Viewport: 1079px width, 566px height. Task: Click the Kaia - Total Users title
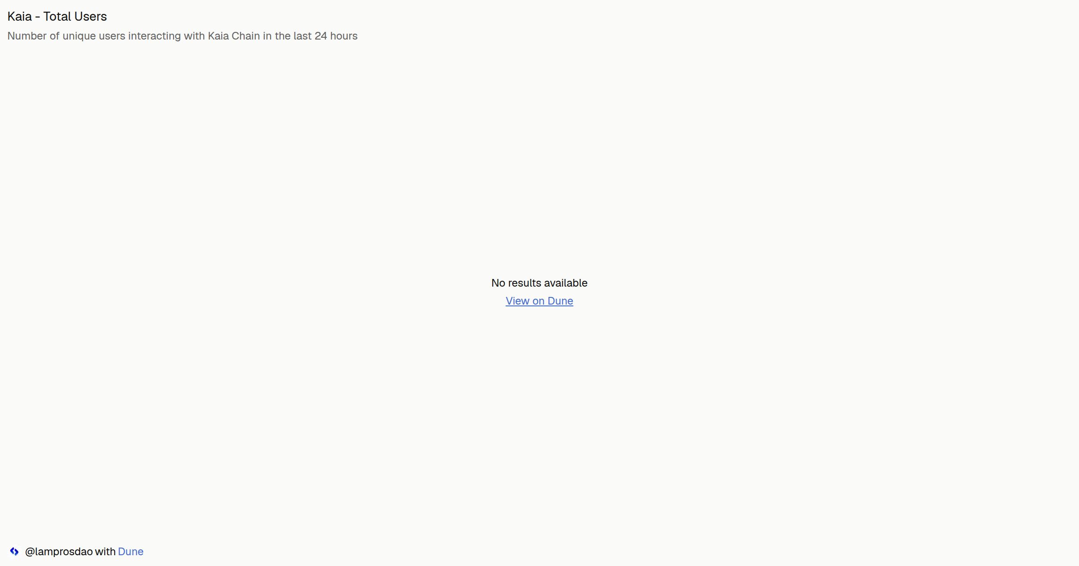tap(57, 17)
